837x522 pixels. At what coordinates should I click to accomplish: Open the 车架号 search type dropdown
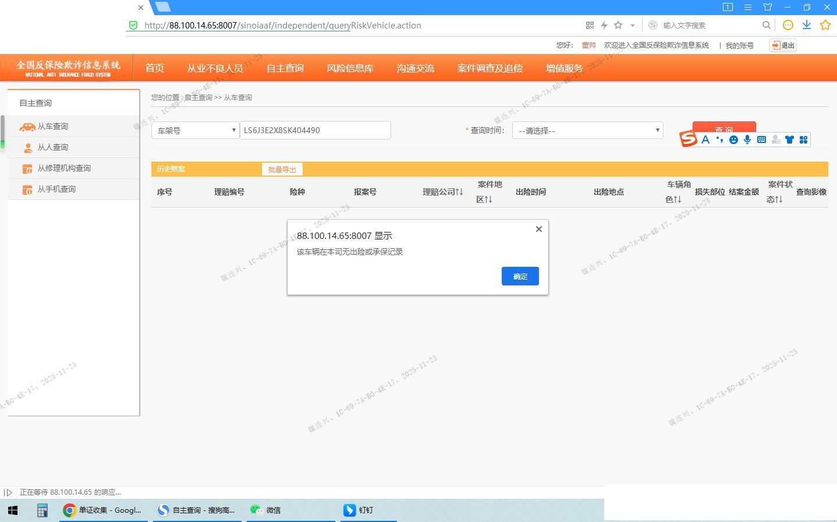pos(195,131)
